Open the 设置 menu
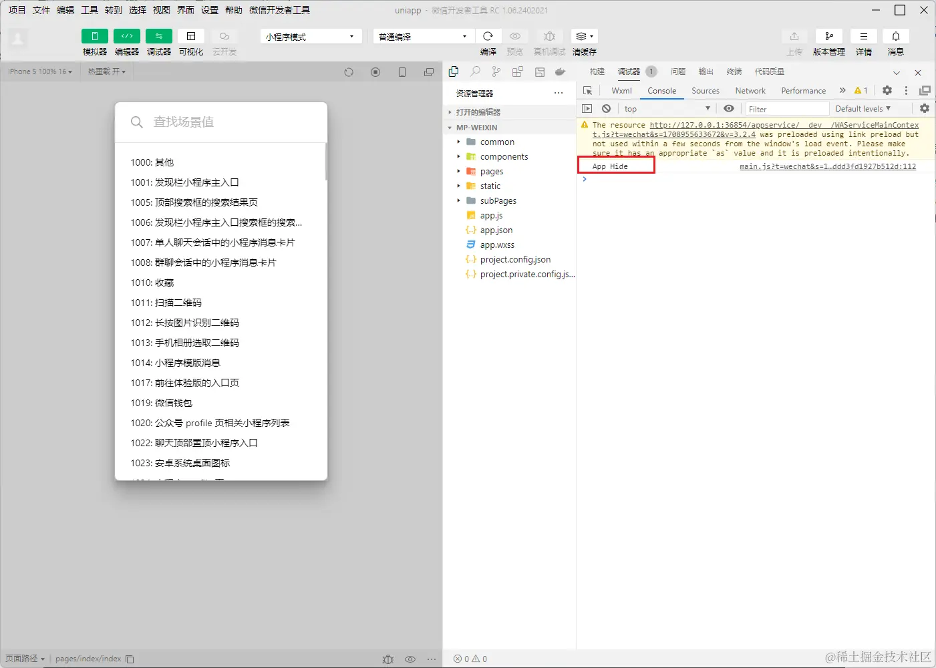 click(x=210, y=10)
